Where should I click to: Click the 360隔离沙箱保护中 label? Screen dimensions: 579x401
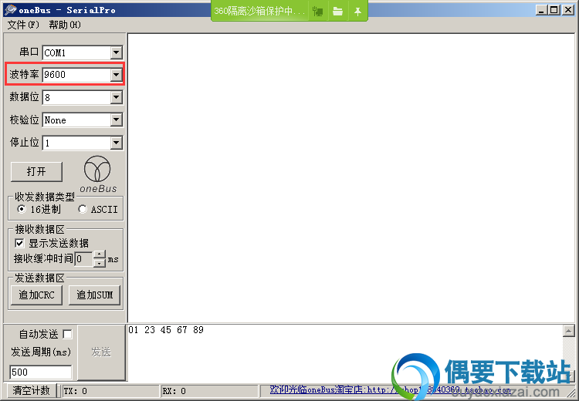click(259, 11)
